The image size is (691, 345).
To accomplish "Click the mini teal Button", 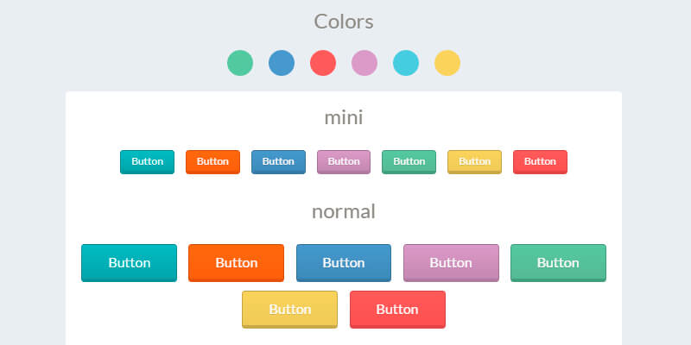I will click(147, 161).
